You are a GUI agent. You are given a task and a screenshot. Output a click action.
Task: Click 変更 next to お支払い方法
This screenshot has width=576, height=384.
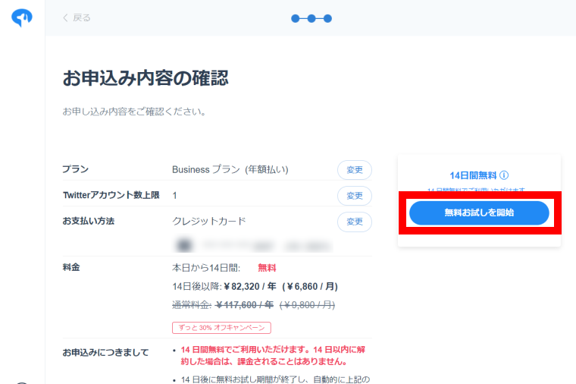pos(354,222)
